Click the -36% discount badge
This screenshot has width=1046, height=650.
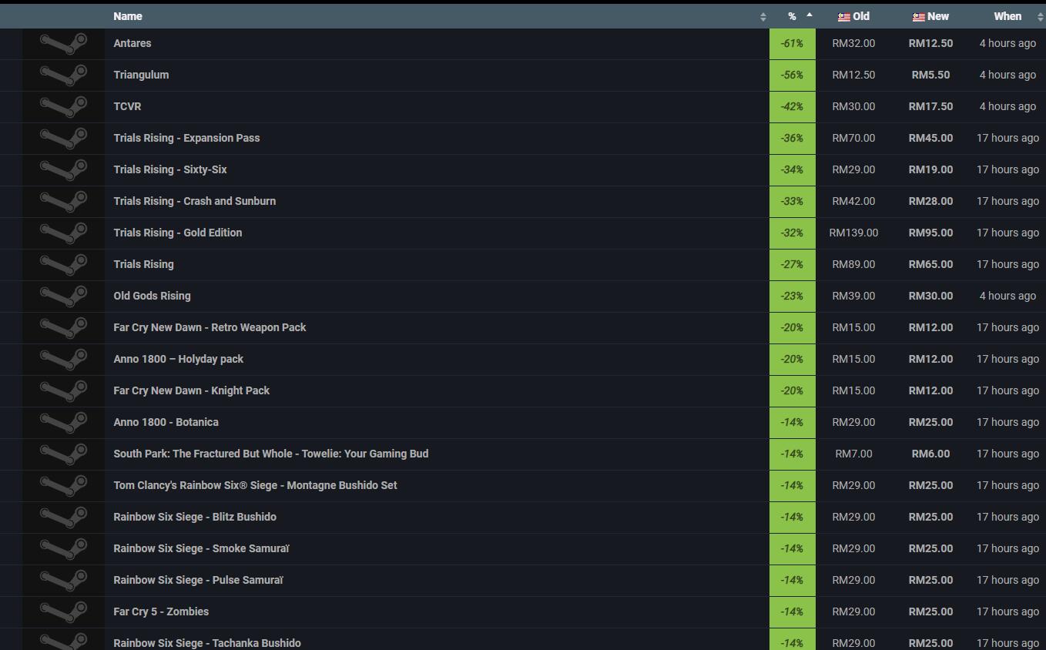[792, 139]
